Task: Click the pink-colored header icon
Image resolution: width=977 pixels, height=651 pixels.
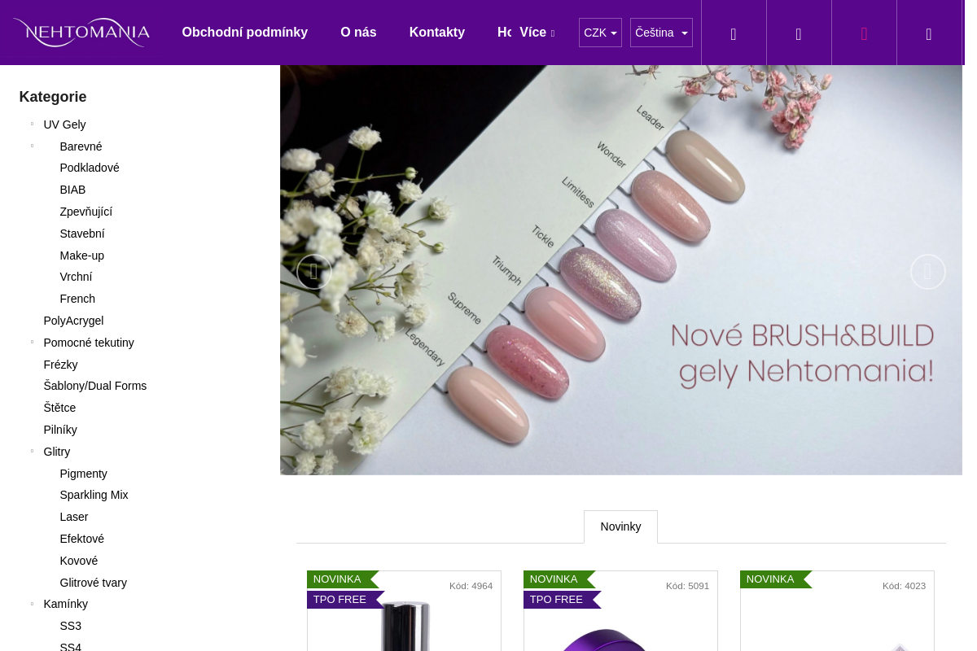Action: 864,33
